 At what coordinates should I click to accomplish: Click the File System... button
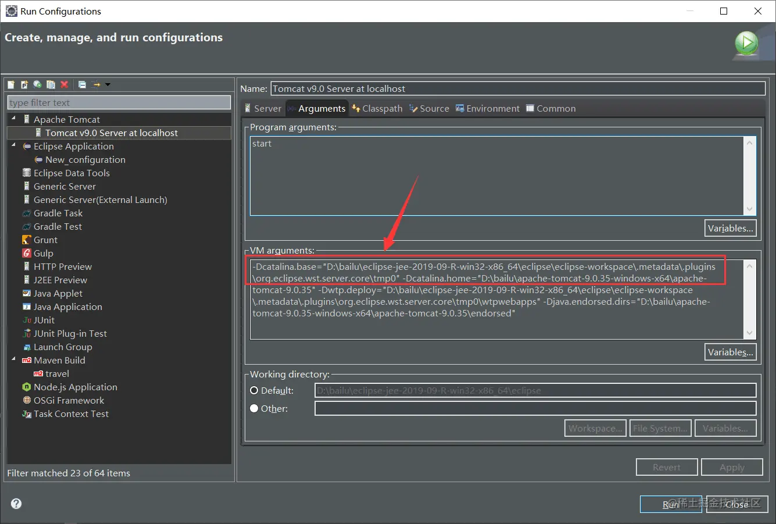point(660,428)
